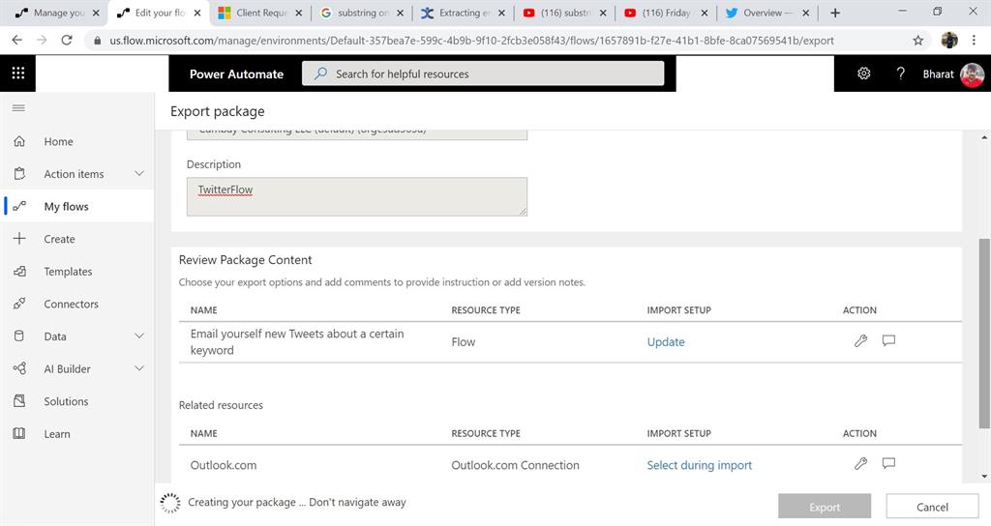Click the browser address bar URL
Viewport: 991px width, 526px height.
471,41
